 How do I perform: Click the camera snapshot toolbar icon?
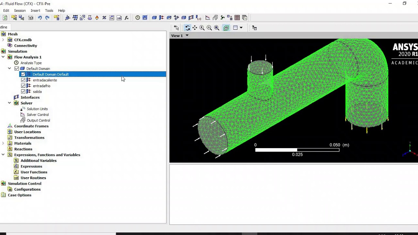point(31,18)
